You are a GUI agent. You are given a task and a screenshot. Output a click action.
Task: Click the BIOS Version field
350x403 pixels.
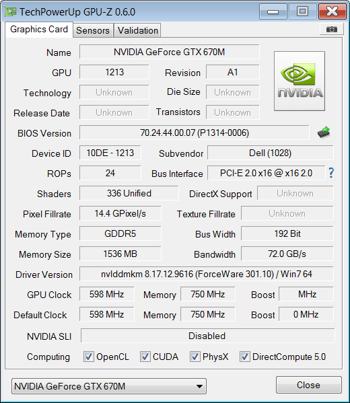click(194, 133)
